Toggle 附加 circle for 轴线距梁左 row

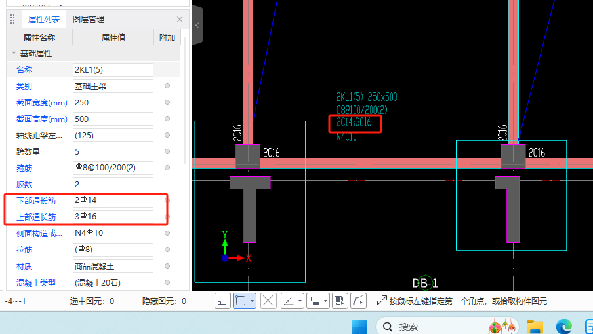(x=167, y=135)
